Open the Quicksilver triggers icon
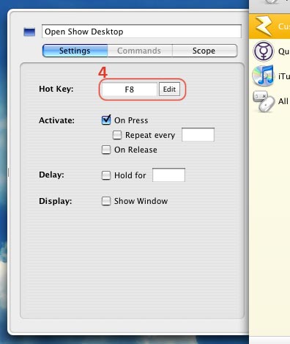The width and height of the screenshot is (290, 344). pos(264,51)
